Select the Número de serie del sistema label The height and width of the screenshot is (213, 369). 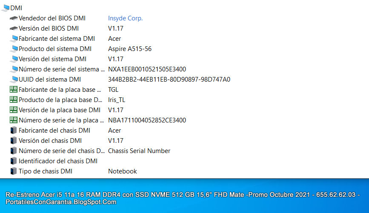[x=62, y=69]
